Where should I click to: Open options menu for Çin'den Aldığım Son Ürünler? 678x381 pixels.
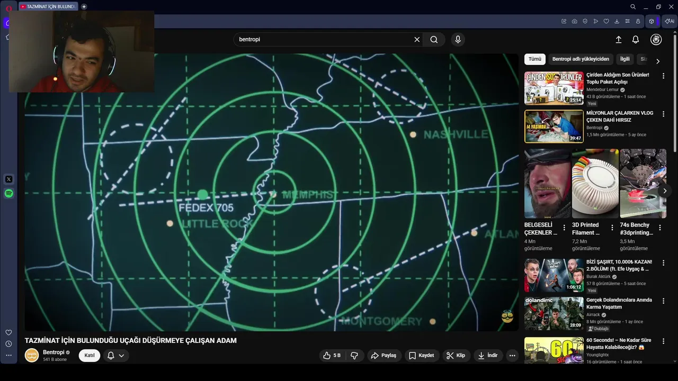[x=663, y=76]
